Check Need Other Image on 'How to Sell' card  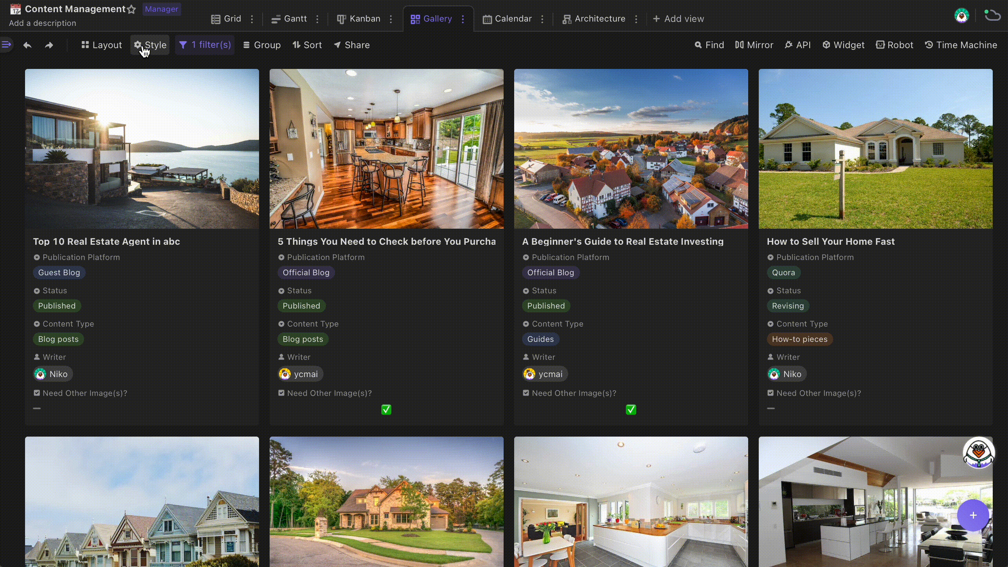[x=771, y=408]
